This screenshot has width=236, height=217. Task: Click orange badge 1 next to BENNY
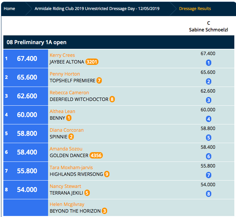pyautogui.click(x=69, y=118)
